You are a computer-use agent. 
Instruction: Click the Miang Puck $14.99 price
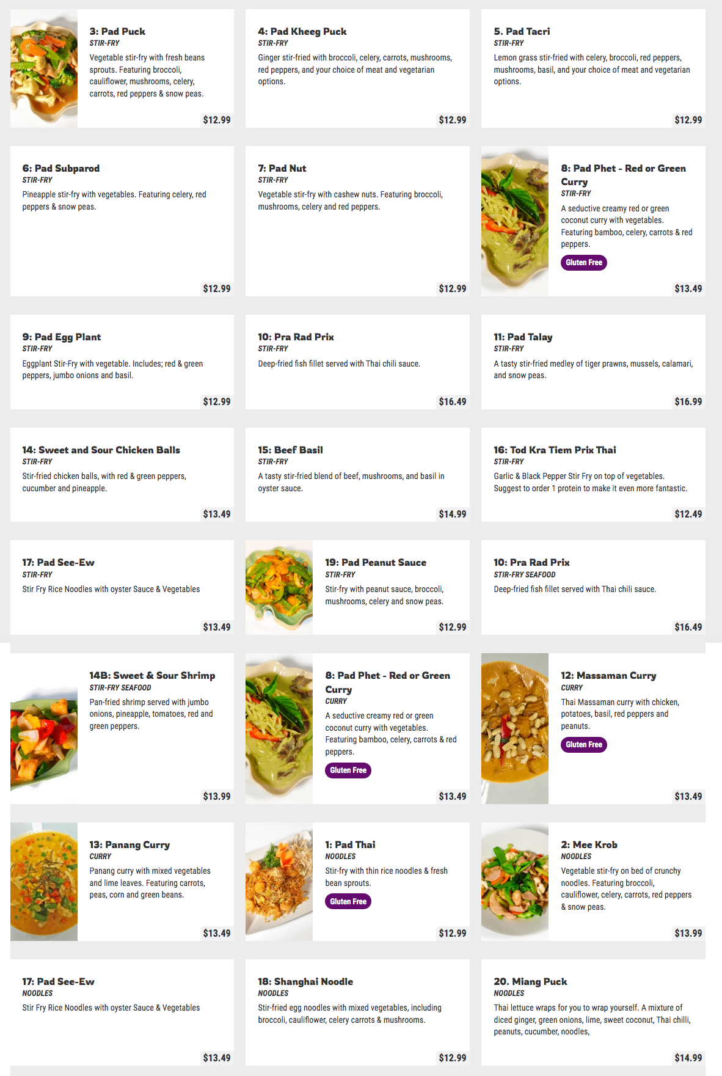[688, 1058]
